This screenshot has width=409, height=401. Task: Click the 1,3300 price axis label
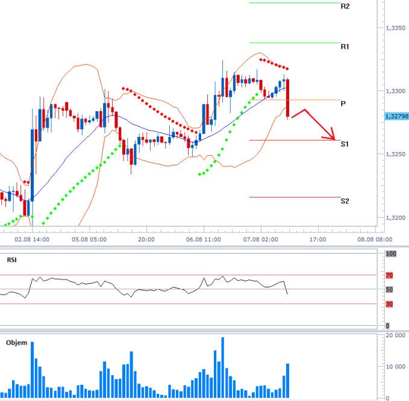396,91
